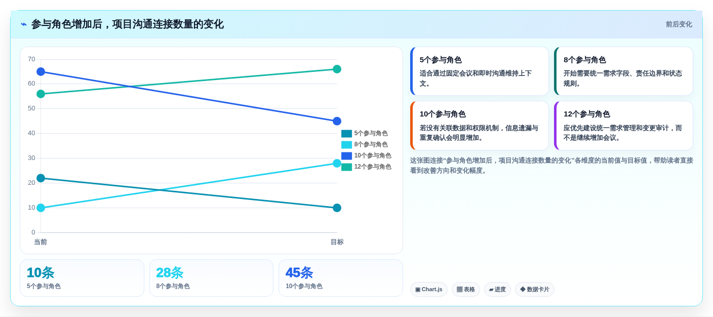Open the 45条 stat card

341,278
